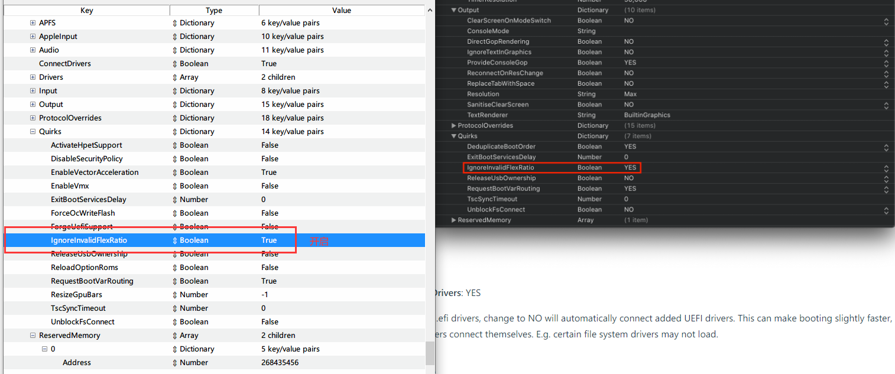
Task: Click the True value for RequestBootVarRouting
Action: click(269, 281)
